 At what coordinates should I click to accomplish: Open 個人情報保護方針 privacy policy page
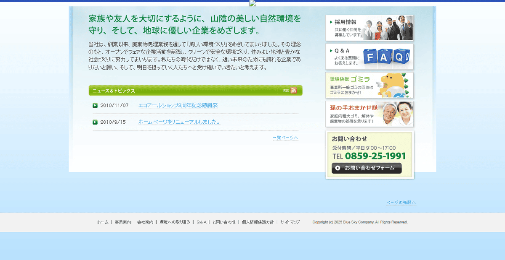(258, 222)
